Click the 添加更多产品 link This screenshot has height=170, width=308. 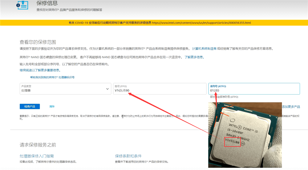coord(291,107)
